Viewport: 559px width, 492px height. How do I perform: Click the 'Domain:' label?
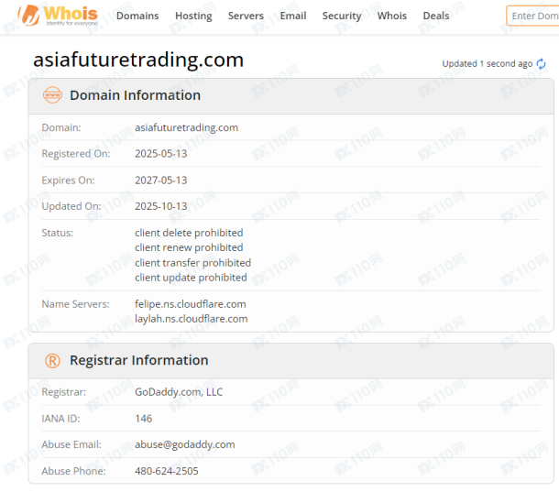(x=61, y=127)
